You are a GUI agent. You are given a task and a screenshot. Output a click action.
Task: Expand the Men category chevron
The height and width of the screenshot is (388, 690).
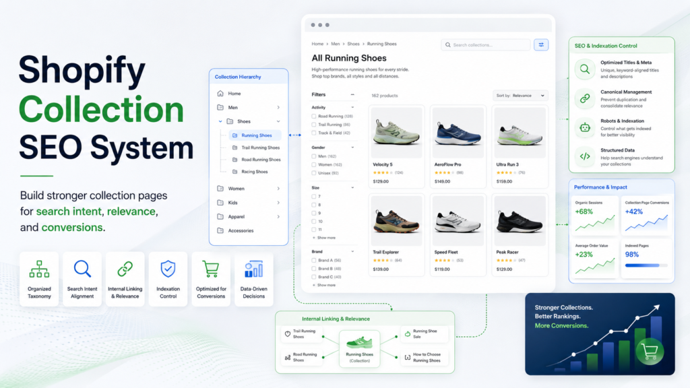pyautogui.click(x=278, y=107)
